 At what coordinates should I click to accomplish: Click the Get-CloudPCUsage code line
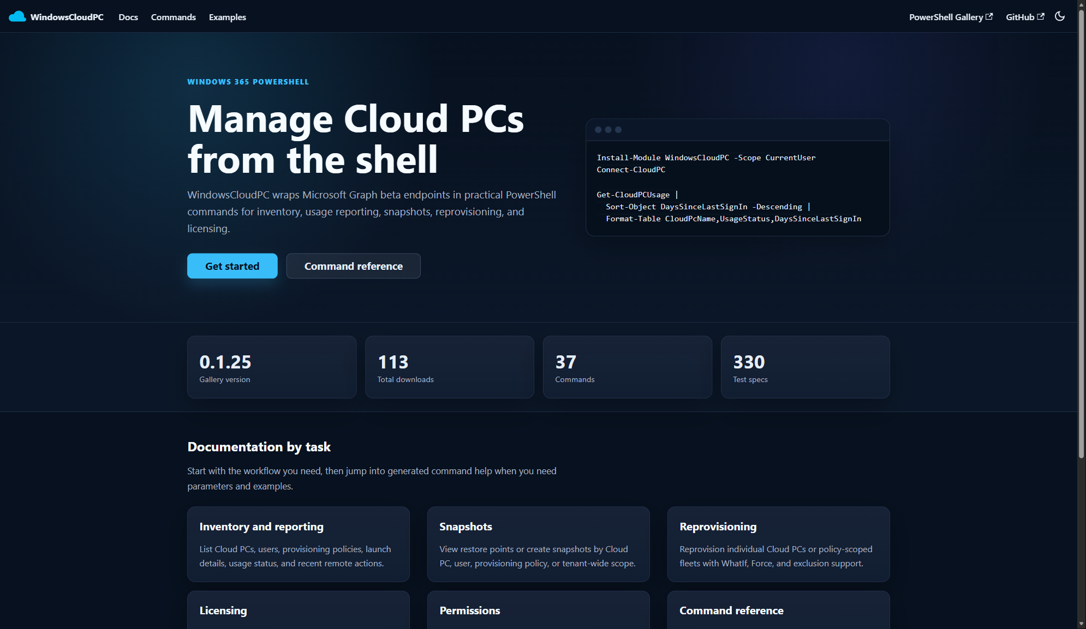[637, 195]
